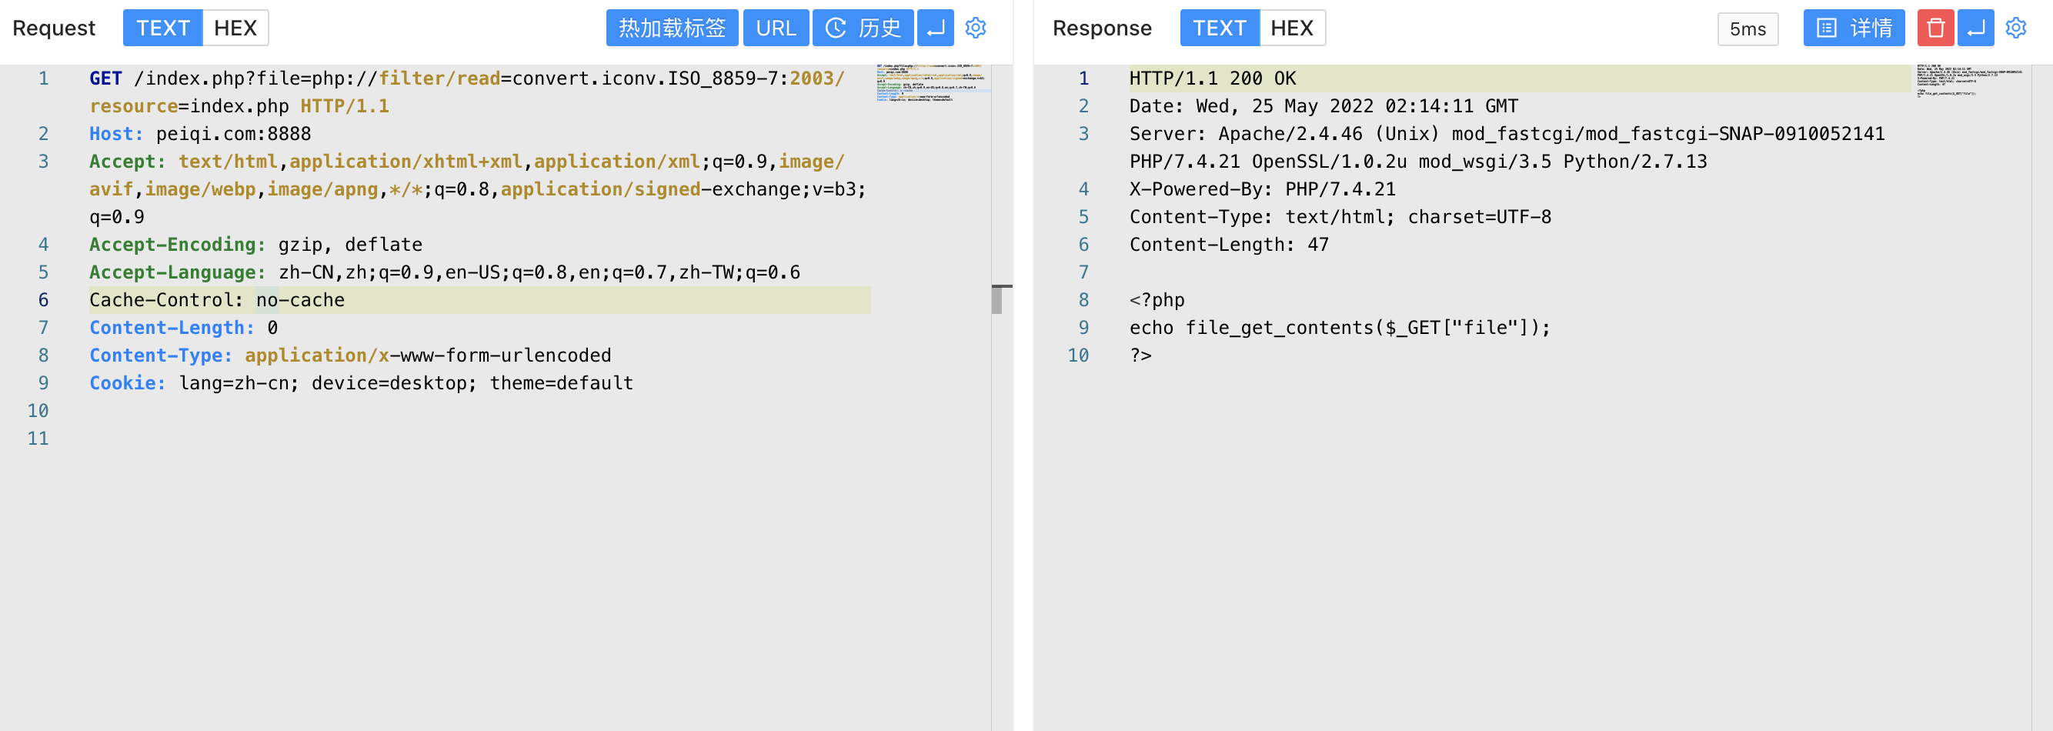Image resolution: width=2053 pixels, height=731 pixels.
Task: Click Accept-Language header line
Action: point(445,272)
